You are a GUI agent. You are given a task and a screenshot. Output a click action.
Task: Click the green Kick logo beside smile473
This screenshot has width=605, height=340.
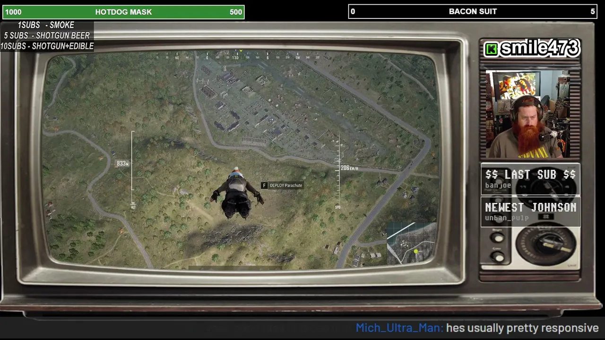(x=492, y=49)
